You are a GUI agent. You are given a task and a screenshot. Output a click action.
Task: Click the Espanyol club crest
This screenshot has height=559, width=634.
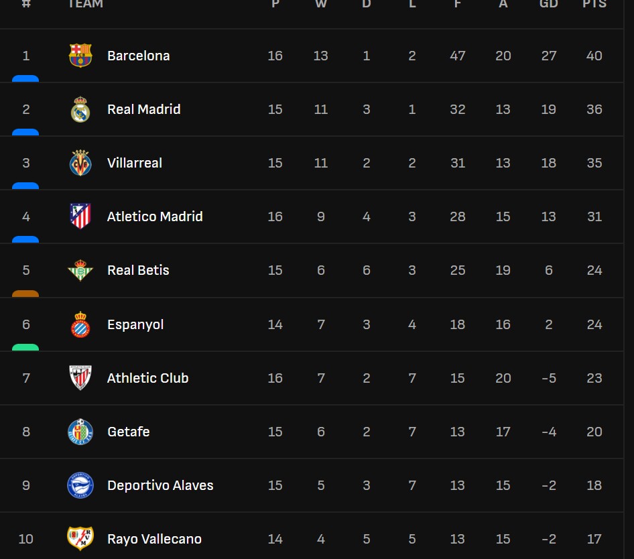coord(80,324)
